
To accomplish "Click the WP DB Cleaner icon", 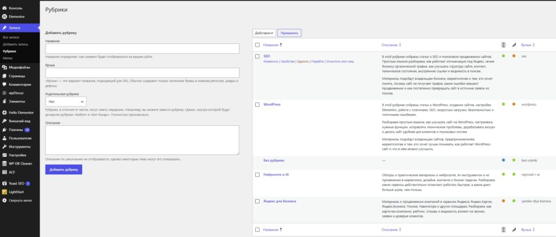I will [4, 164].
